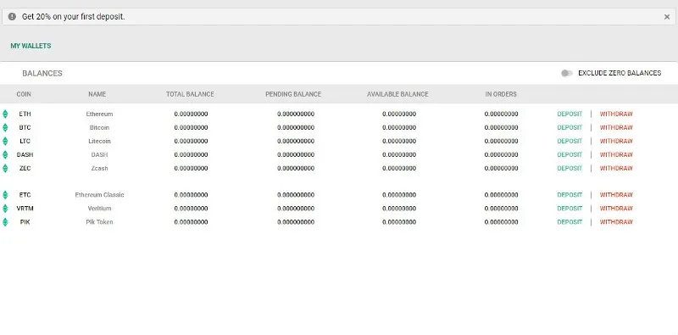Open Deposit for Litecoin

[570, 141]
